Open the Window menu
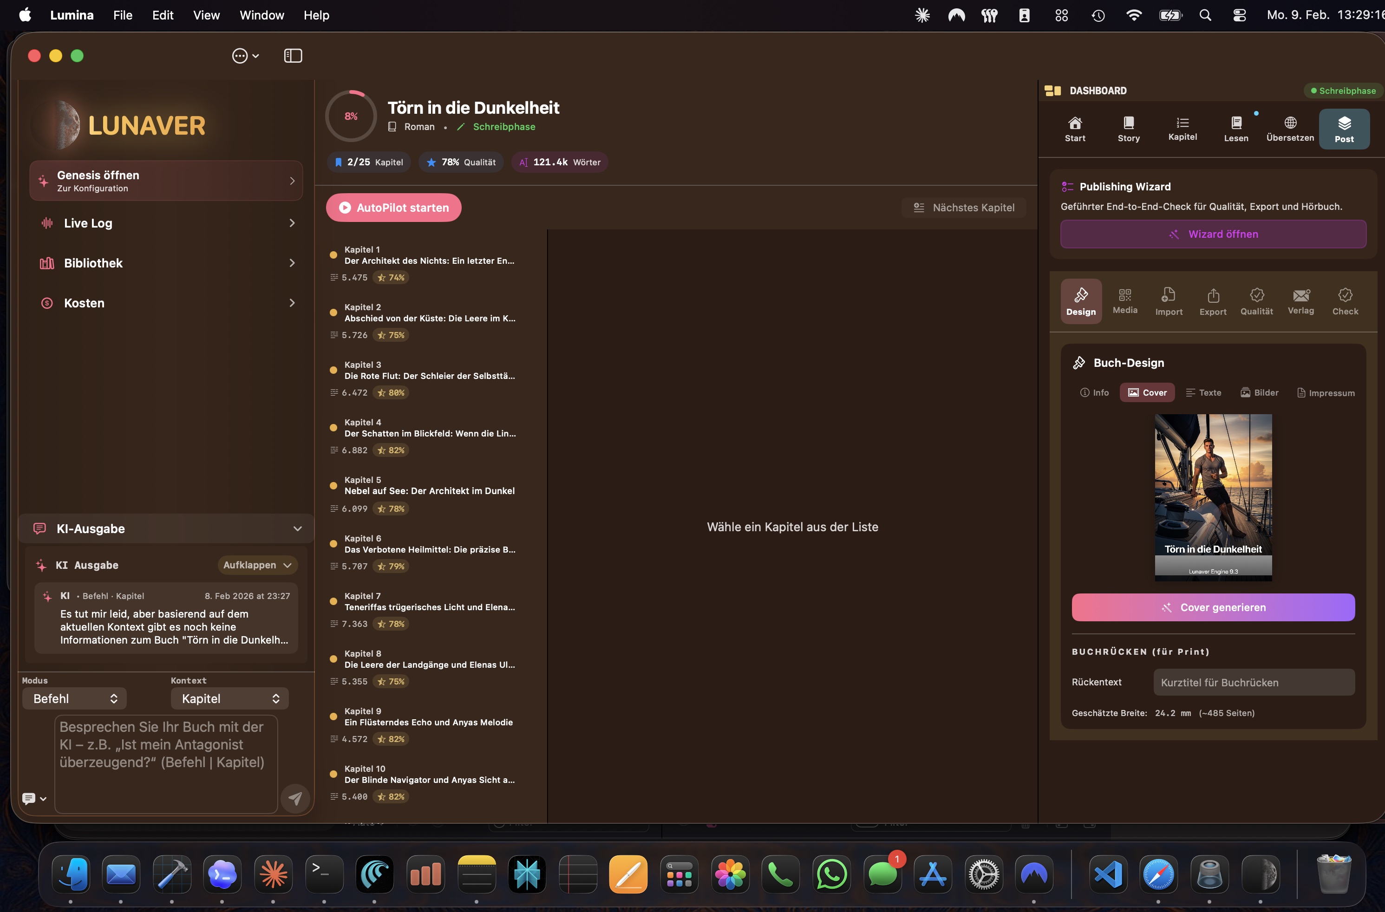This screenshot has height=912, width=1385. click(261, 15)
